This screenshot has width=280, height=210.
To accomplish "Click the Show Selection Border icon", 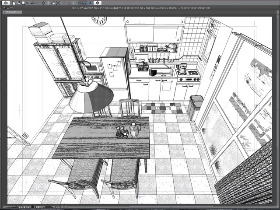I will (x=73, y=3).
